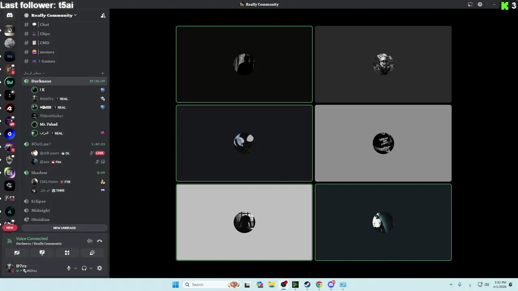Collapse the مجالس الرجال category

click(34, 73)
